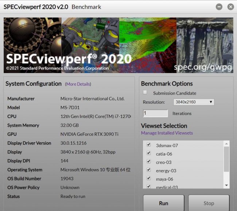Click the Display value 3840 x 2160 @ 60Hz
The width and height of the screenshot is (237, 211).
[x=88, y=152]
